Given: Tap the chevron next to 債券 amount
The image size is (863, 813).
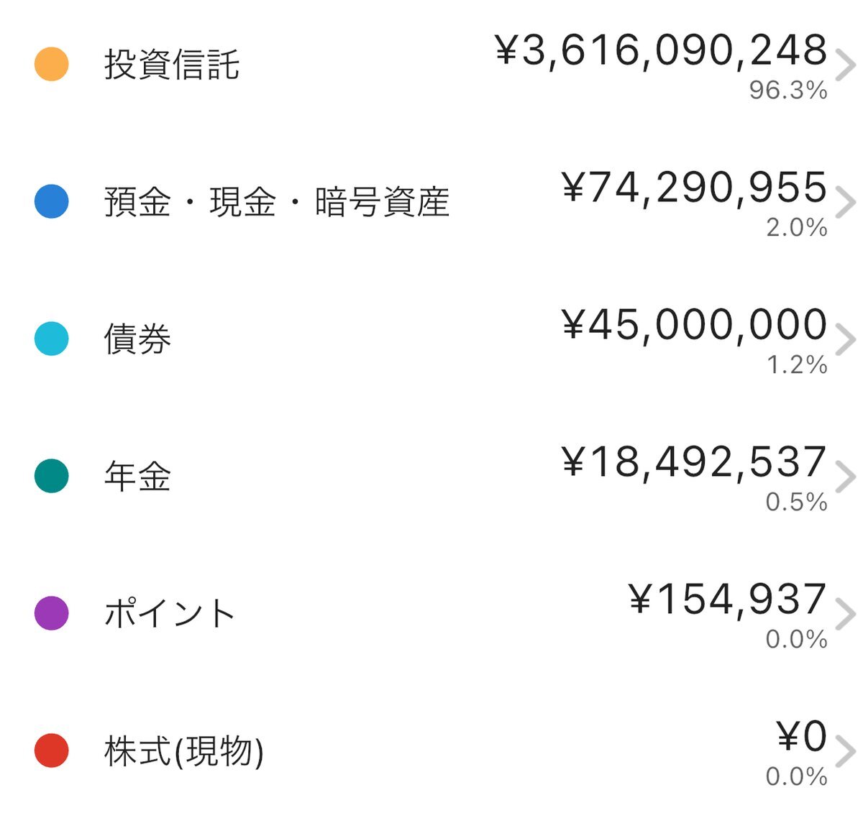Looking at the screenshot, I should pyautogui.click(x=846, y=340).
